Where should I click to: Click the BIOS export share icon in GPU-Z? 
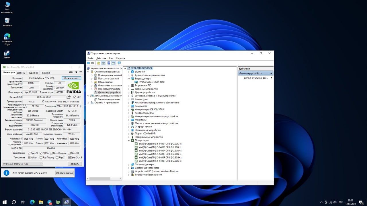click(x=69, y=97)
